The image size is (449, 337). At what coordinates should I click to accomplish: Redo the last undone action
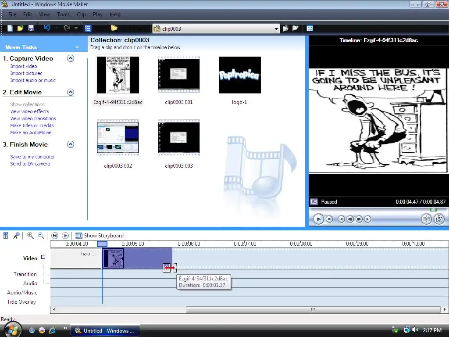tap(67, 28)
